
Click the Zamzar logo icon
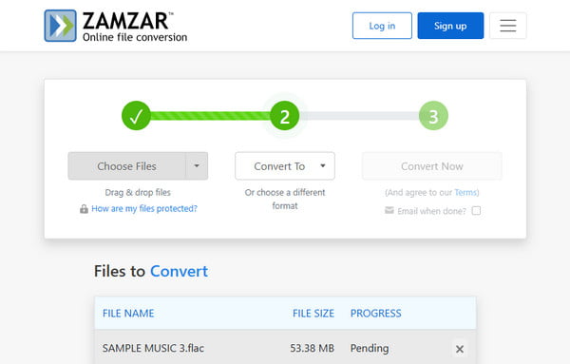click(x=61, y=26)
